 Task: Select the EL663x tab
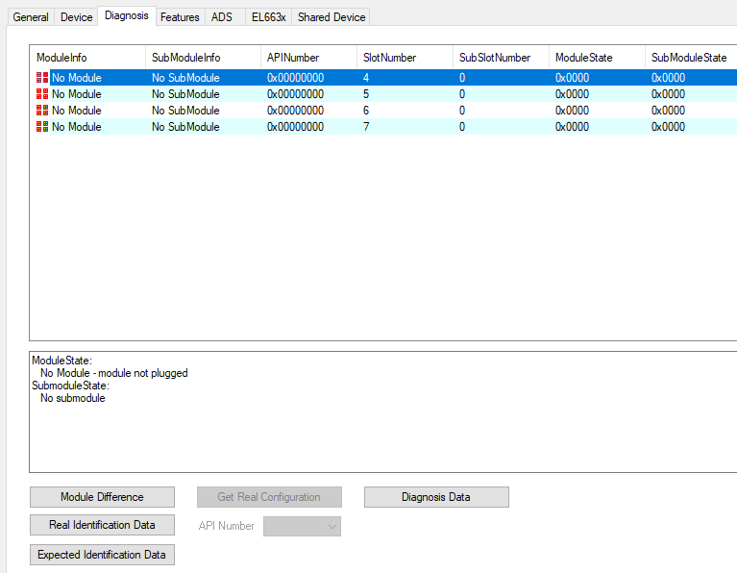point(268,17)
